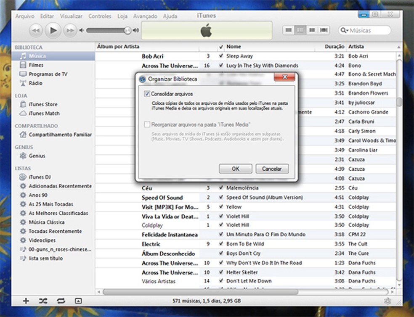Open search magnifier dropdown
Image resolution: width=414 pixels, height=317 pixels.
[x=344, y=30]
